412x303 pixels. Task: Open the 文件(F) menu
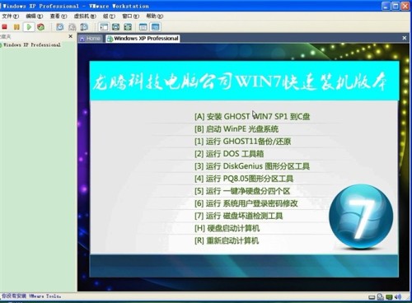click(11, 16)
